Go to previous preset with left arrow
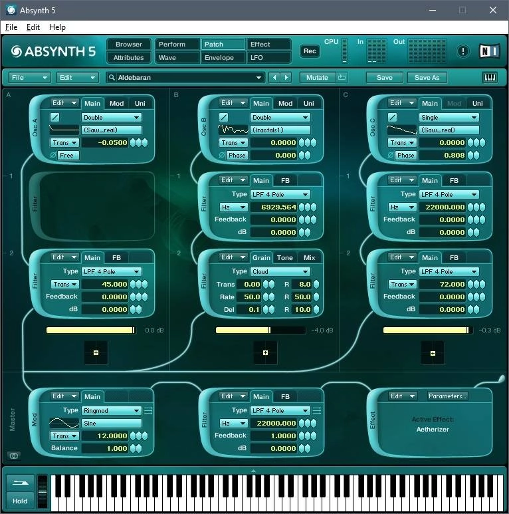 tap(274, 78)
